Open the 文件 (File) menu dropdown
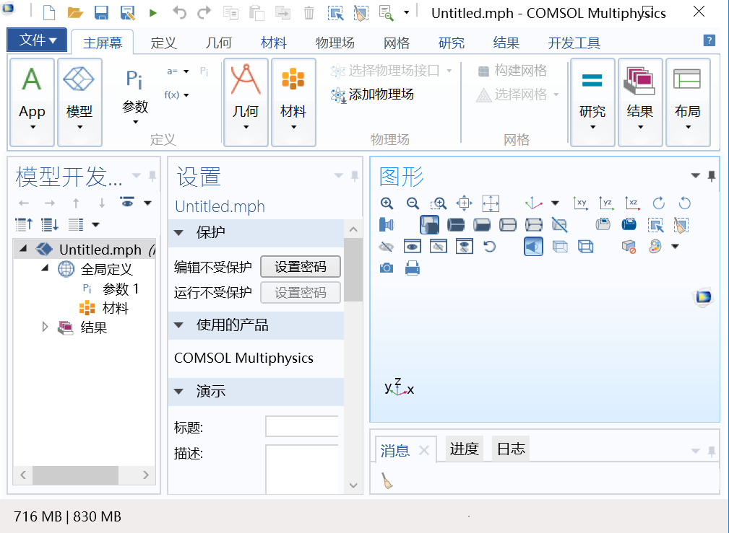 [x=36, y=40]
